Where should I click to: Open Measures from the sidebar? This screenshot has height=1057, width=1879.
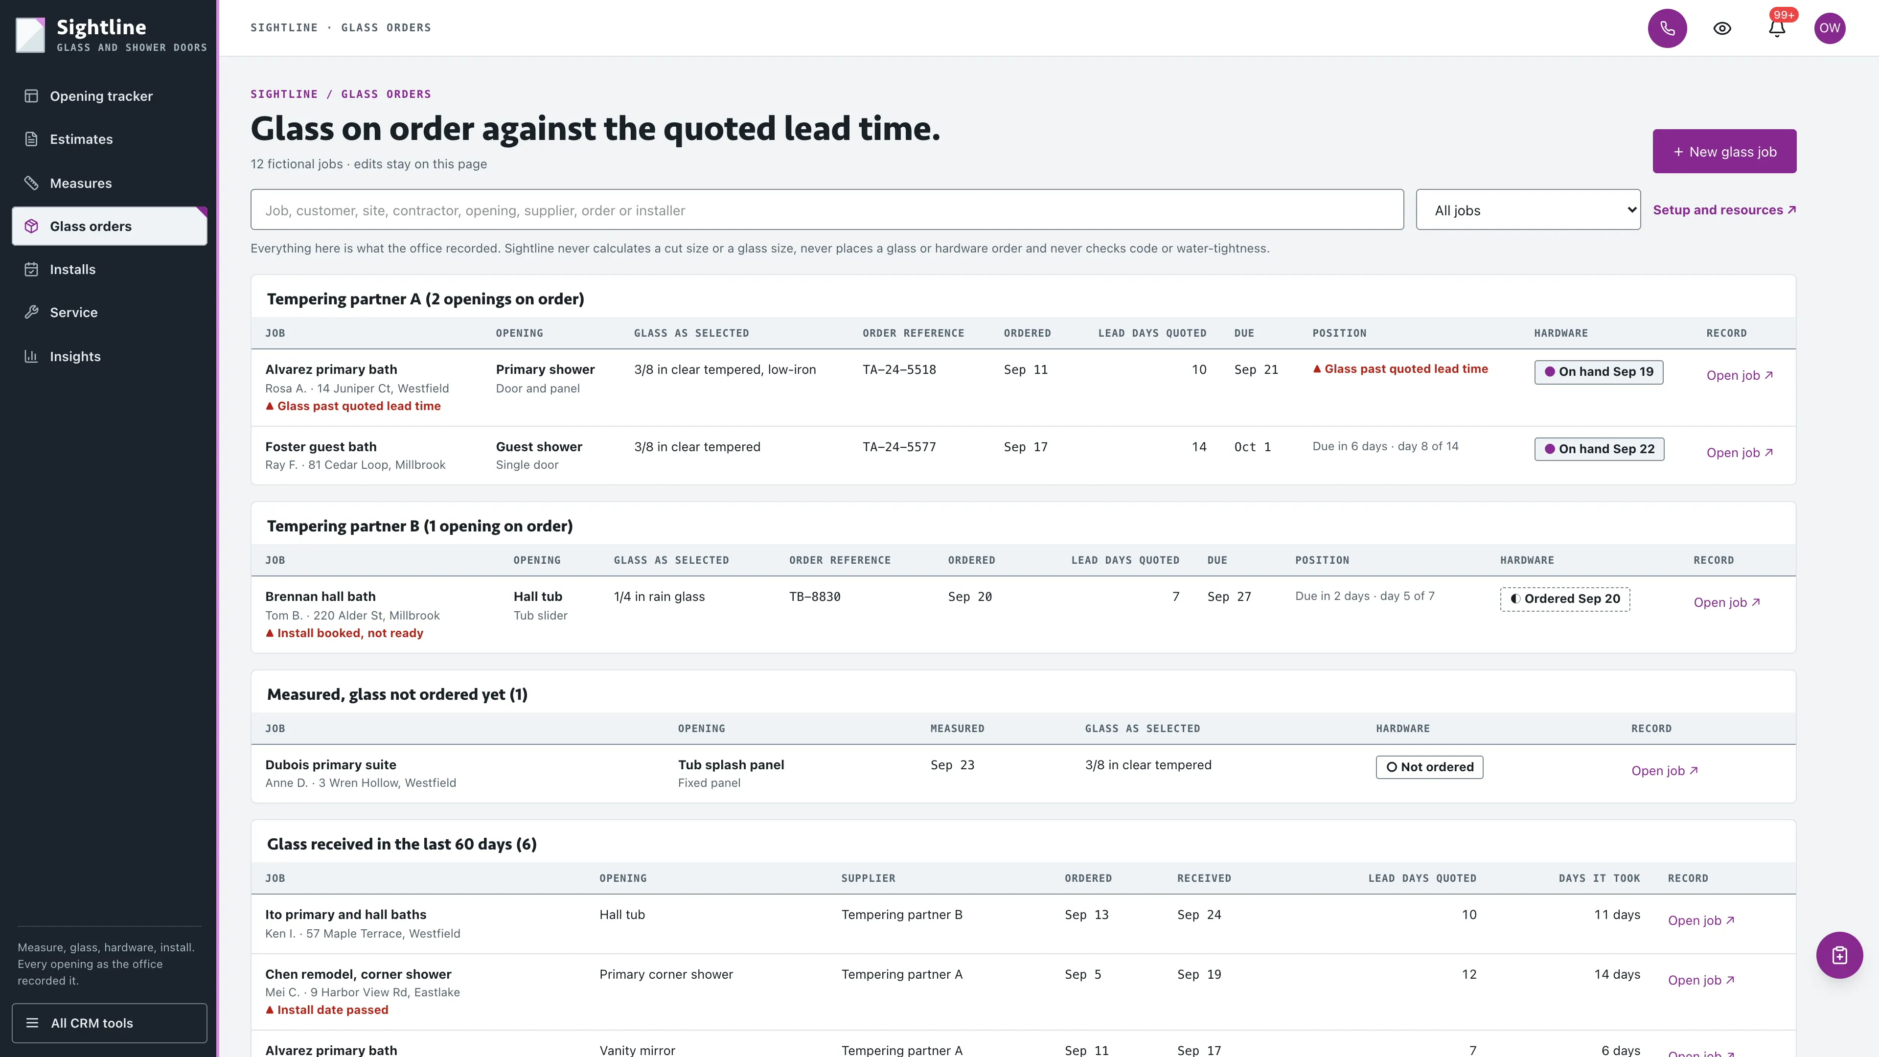coord(110,183)
